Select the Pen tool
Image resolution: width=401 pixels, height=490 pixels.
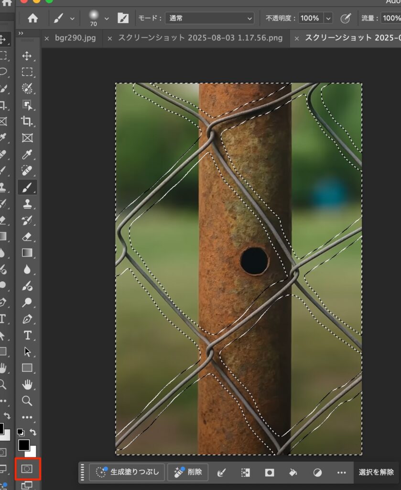(x=27, y=318)
